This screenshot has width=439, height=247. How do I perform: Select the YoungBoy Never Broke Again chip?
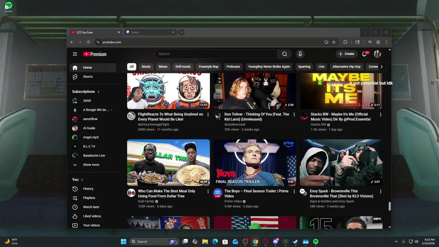[269, 67]
